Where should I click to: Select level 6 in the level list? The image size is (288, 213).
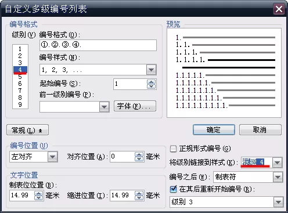tap(20, 84)
